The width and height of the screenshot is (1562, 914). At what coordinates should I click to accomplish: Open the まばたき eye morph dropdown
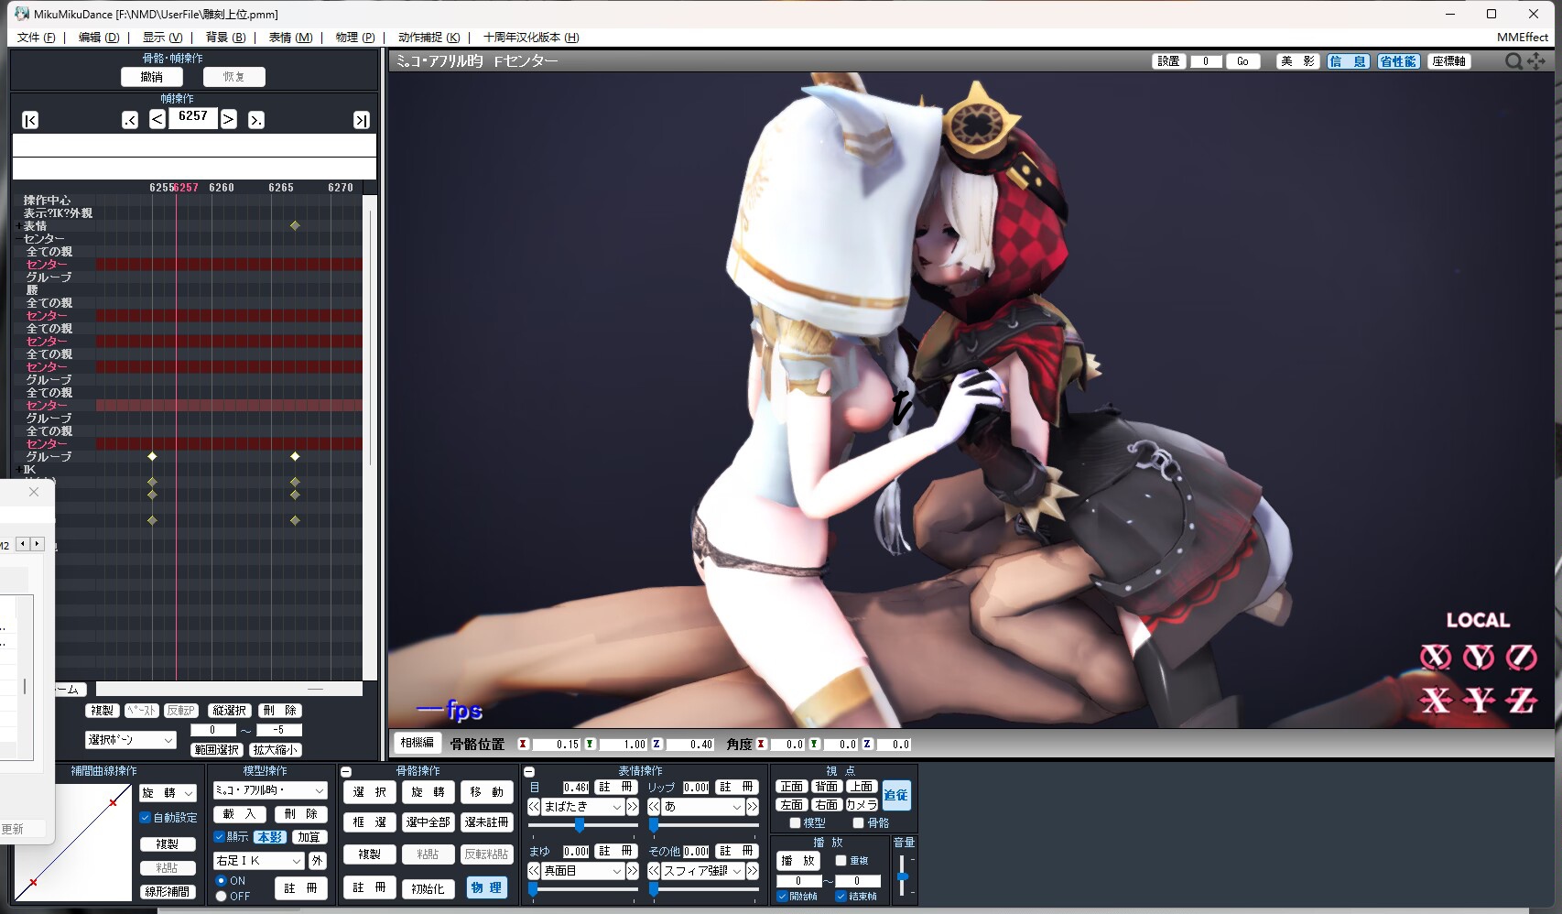click(x=582, y=807)
